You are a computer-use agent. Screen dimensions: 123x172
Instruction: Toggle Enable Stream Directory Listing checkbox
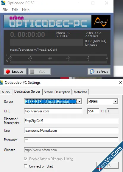click(x=26, y=159)
